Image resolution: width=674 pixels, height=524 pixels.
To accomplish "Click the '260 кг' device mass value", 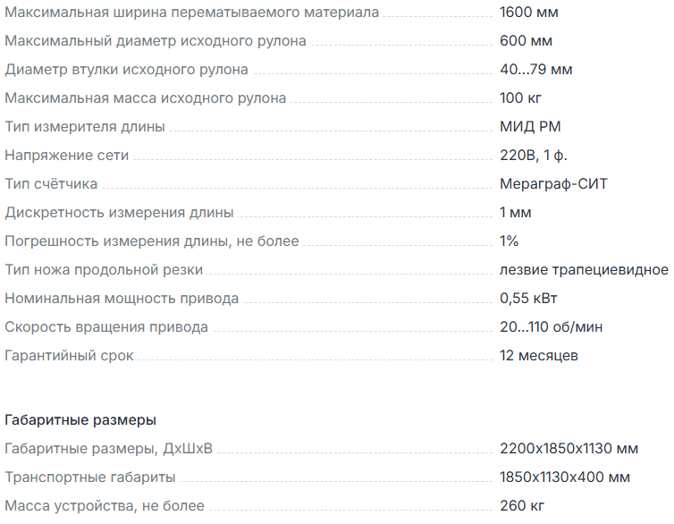I will point(522,506).
